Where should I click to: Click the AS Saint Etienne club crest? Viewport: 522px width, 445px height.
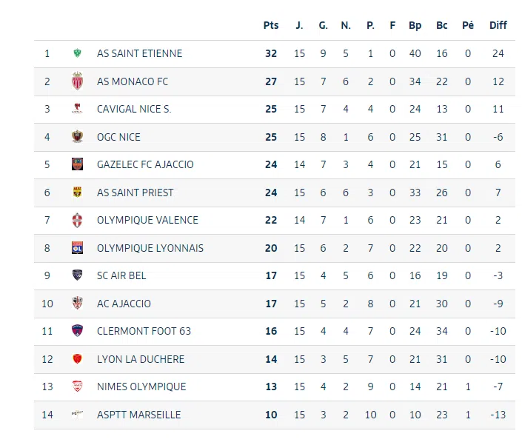point(77,53)
